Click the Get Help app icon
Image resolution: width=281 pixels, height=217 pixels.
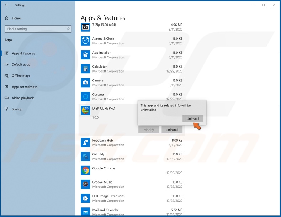tap(85, 157)
